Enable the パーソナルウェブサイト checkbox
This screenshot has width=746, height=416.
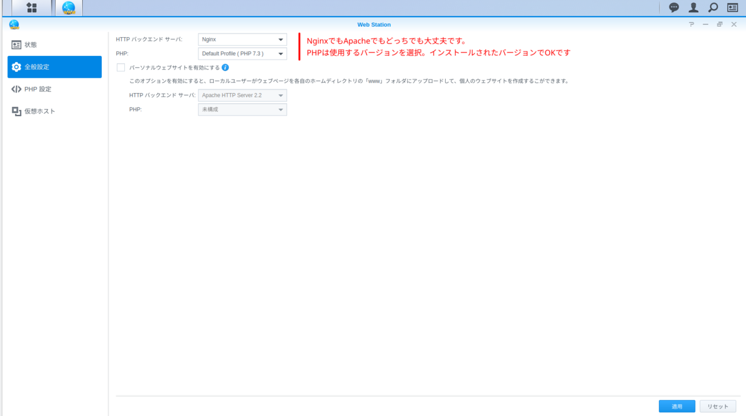121,67
